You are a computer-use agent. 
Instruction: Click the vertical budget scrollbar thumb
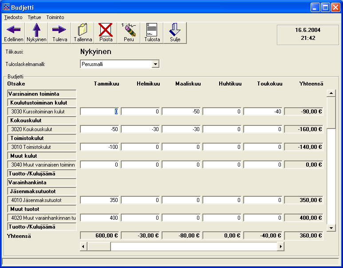tap(331, 113)
